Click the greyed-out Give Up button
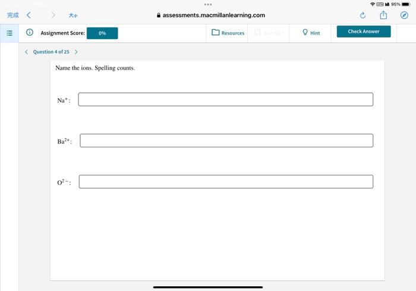 [x=269, y=33]
